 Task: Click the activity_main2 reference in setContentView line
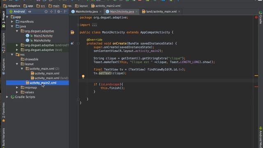[147, 51]
